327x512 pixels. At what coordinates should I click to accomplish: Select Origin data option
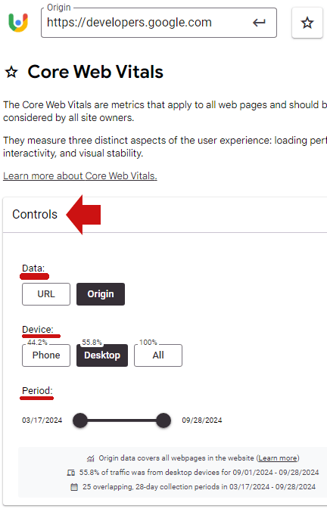[101, 294]
